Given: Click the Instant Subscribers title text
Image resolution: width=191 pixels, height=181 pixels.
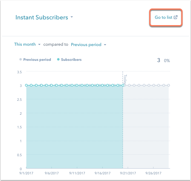Looking at the screenshot, I should pos(42,17).
